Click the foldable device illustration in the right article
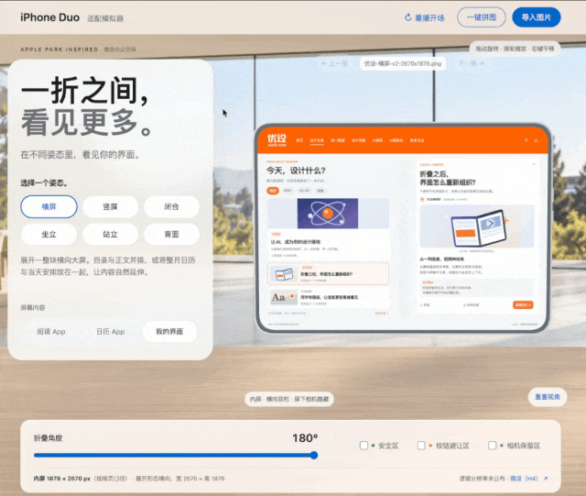Image resolution: width=586 pixels, height=496 pixels. [x=478, y=228]
